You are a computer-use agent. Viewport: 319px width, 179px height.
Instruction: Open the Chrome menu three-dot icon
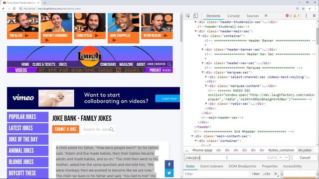tap(316, 9)
